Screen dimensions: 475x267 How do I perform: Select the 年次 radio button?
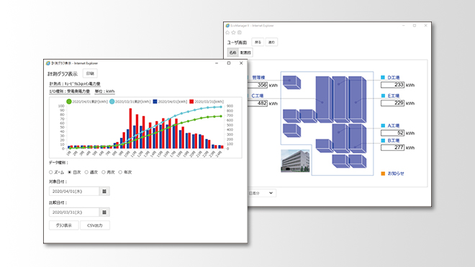pyautogui.click(x=121, y=172)
